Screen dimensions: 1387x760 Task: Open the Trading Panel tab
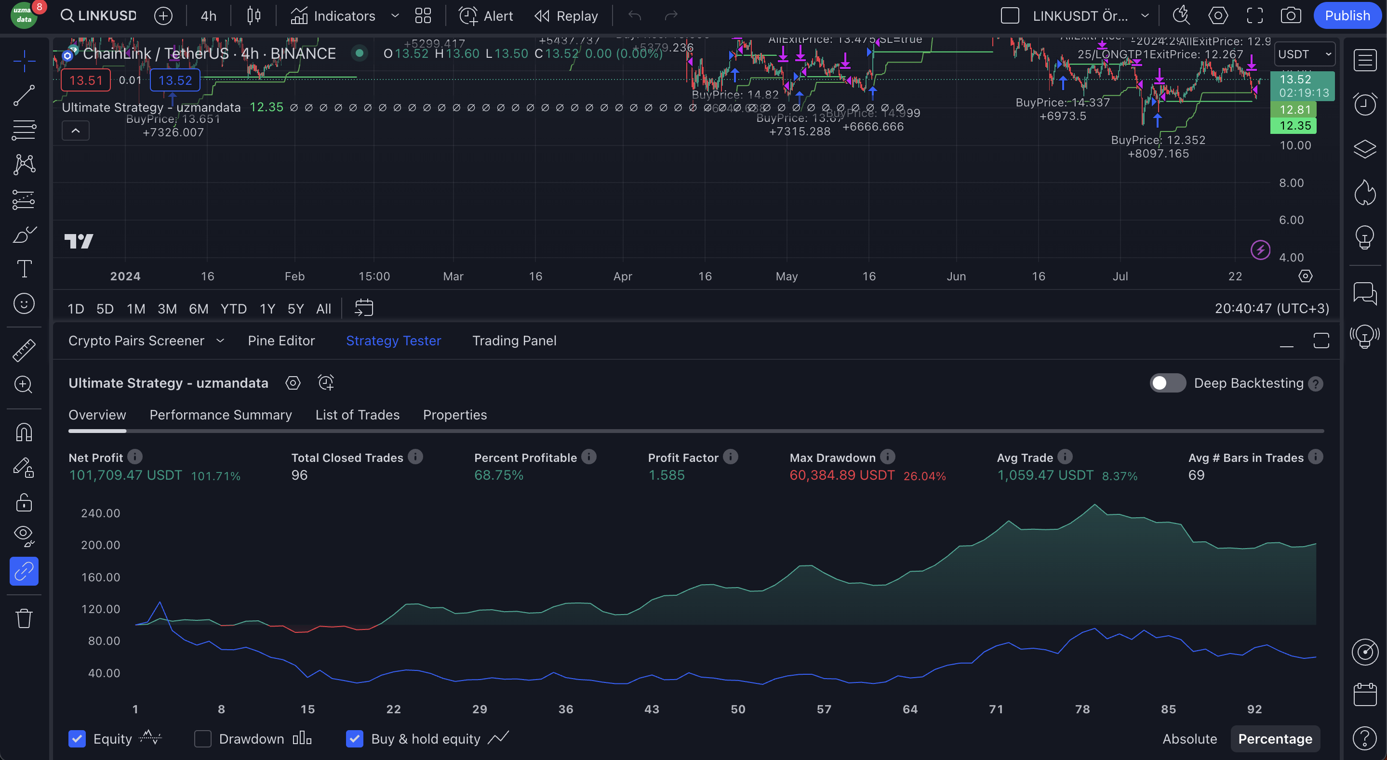(x=514, y=340)
